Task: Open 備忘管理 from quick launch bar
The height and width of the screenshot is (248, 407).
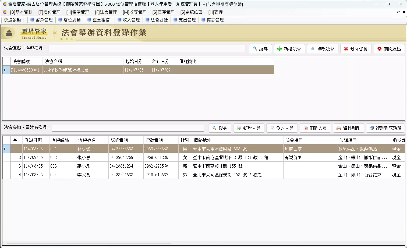Action: click(213, 20)
